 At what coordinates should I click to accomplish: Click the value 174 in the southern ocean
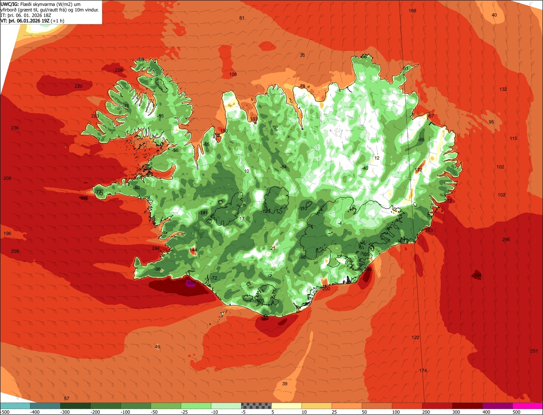(423, 370)
